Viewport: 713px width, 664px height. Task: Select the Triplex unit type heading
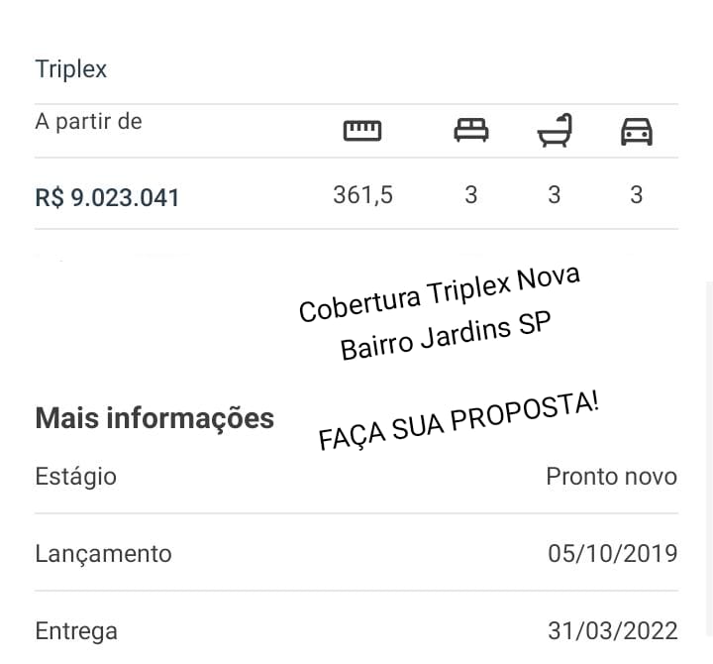(71, 69)
